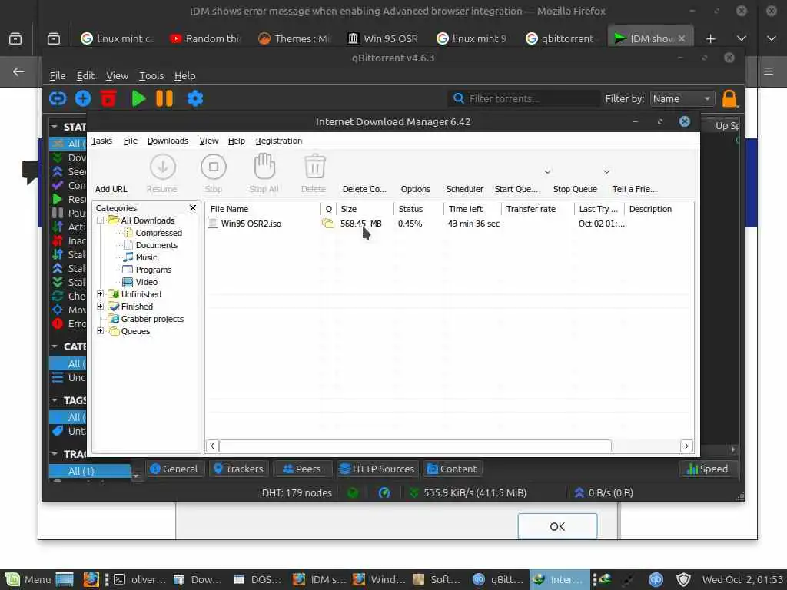Open IDM Tasks menu

101,141
